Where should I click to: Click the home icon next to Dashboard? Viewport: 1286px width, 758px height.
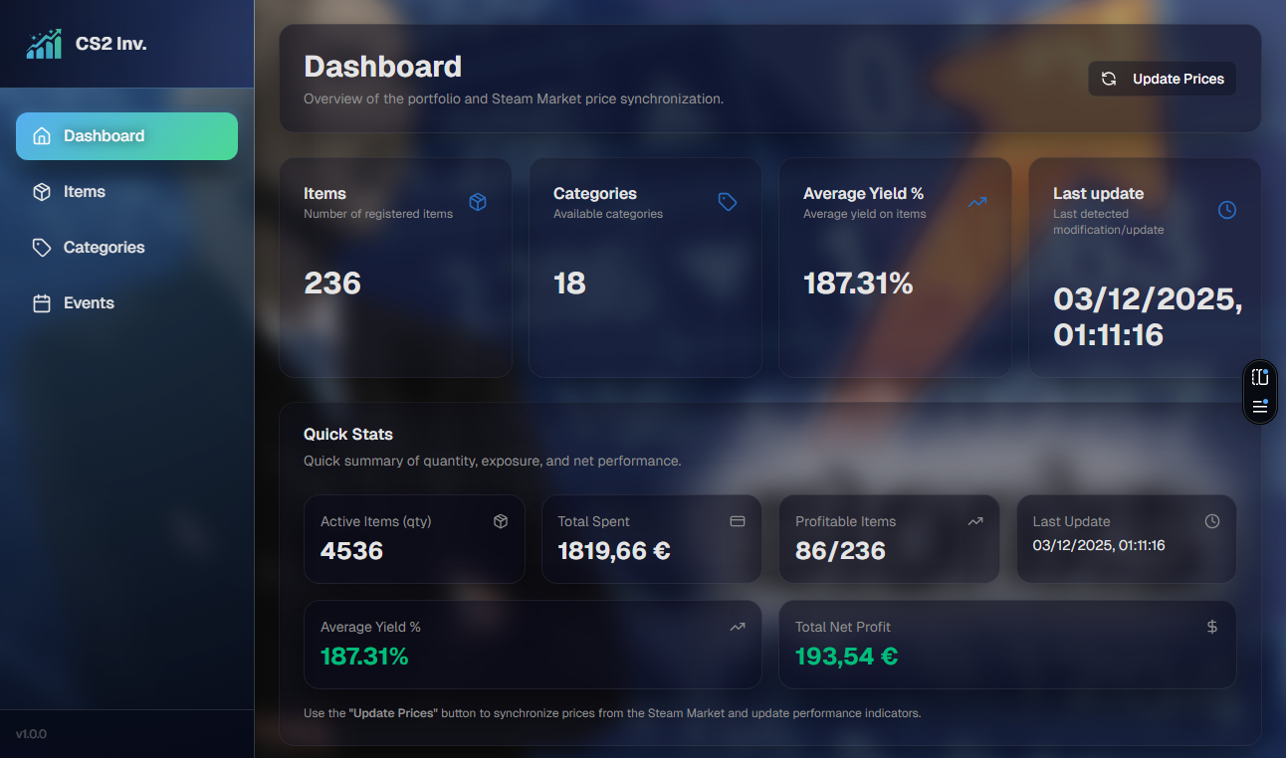(40, 136)
